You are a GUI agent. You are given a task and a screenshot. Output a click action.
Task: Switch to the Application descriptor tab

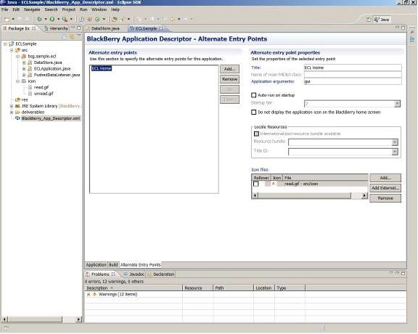click(x=96, y=265)
